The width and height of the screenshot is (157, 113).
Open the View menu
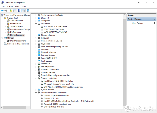coord(17,7)
